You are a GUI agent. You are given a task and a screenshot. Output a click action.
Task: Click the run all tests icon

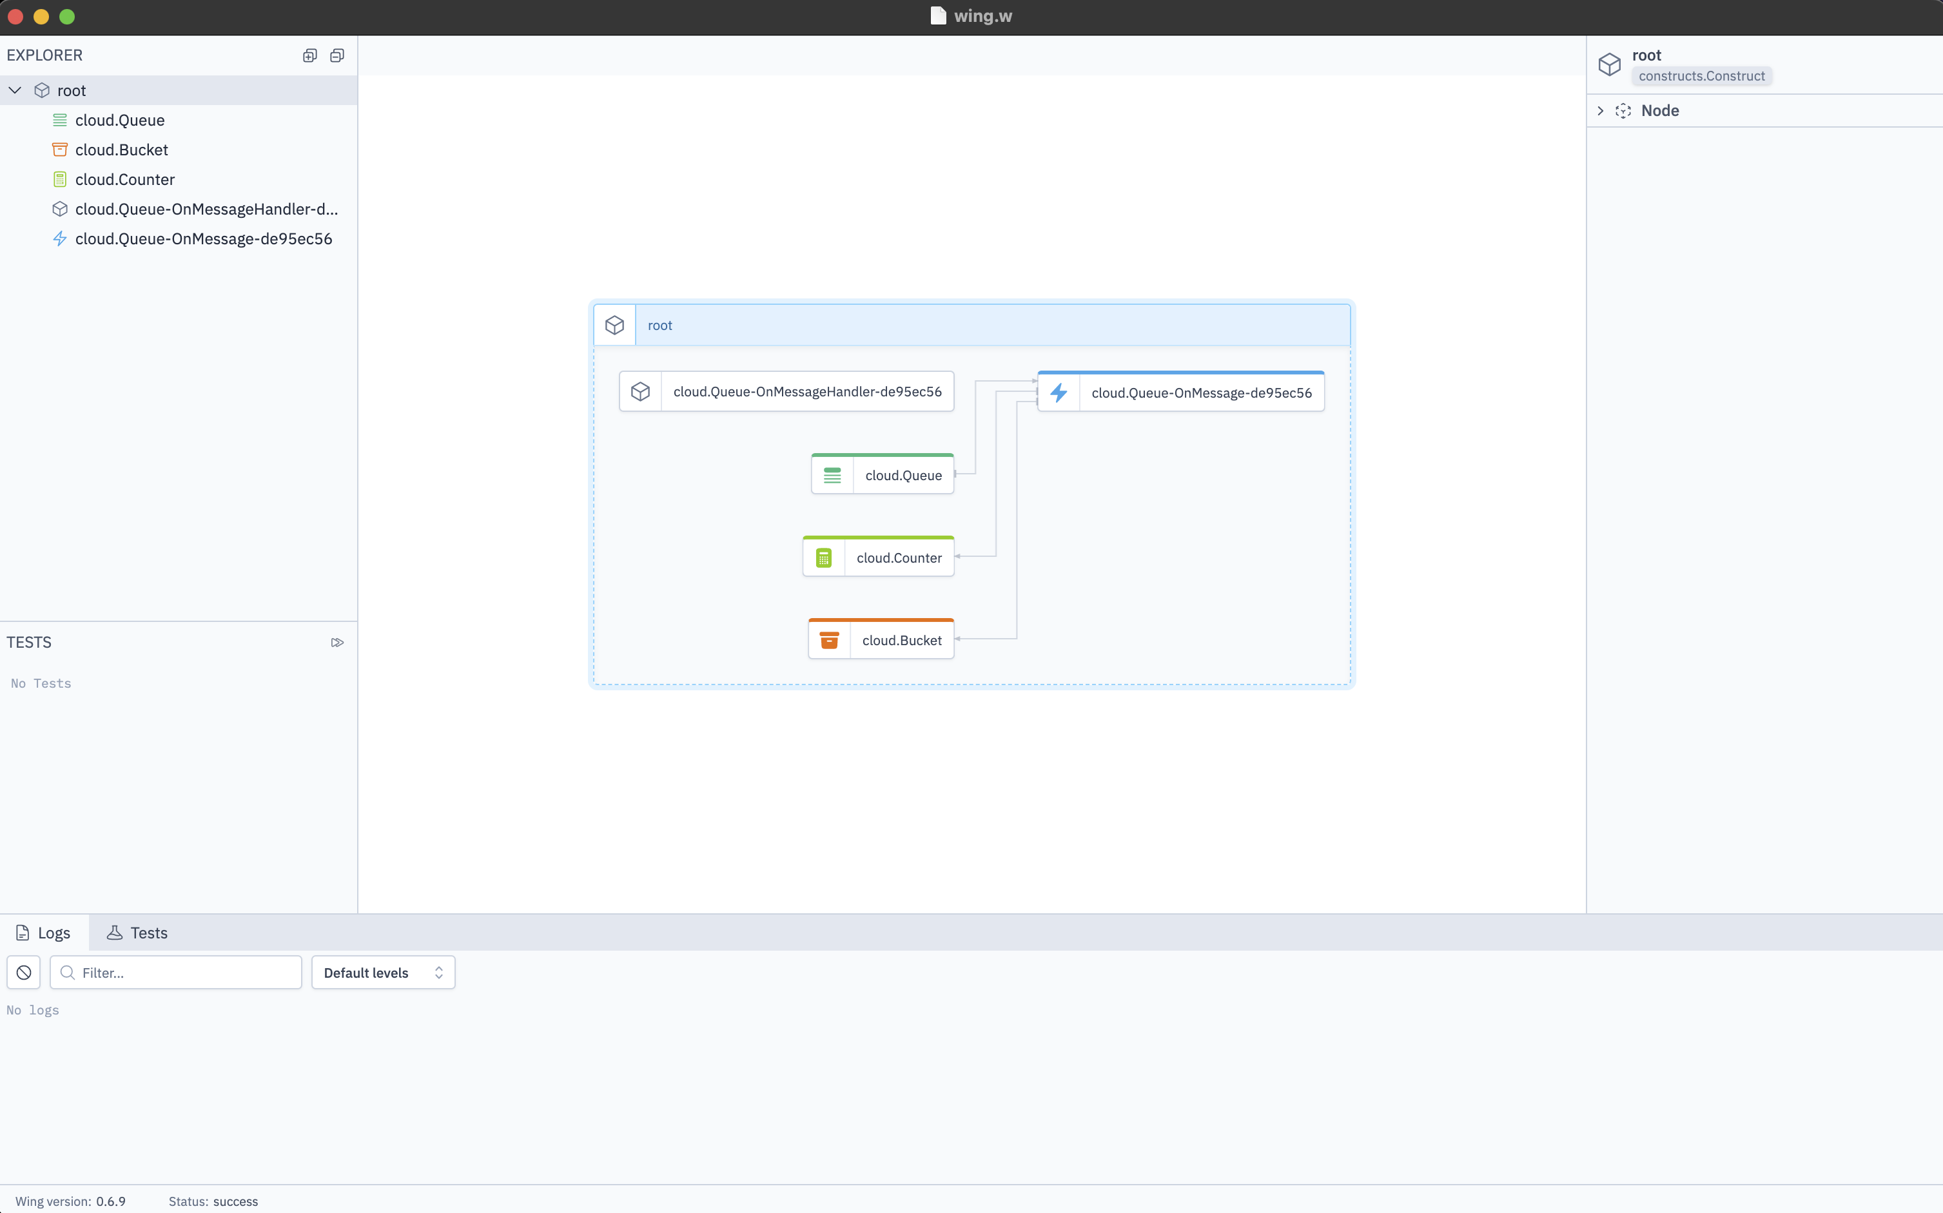point(337,643)
